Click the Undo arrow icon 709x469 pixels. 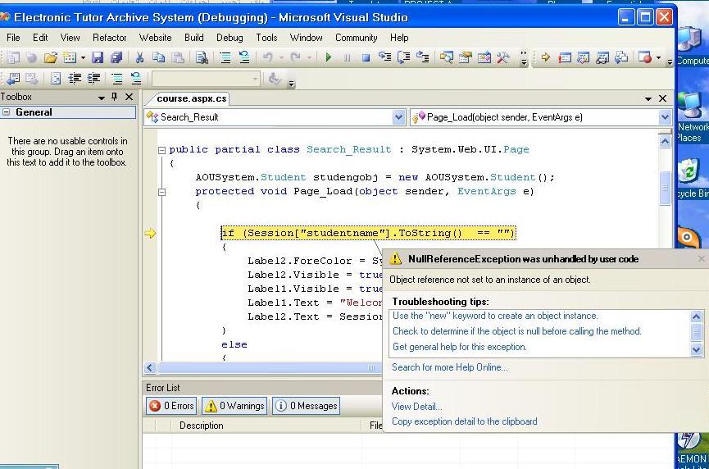pyautogui.click(x=268, y=57)
